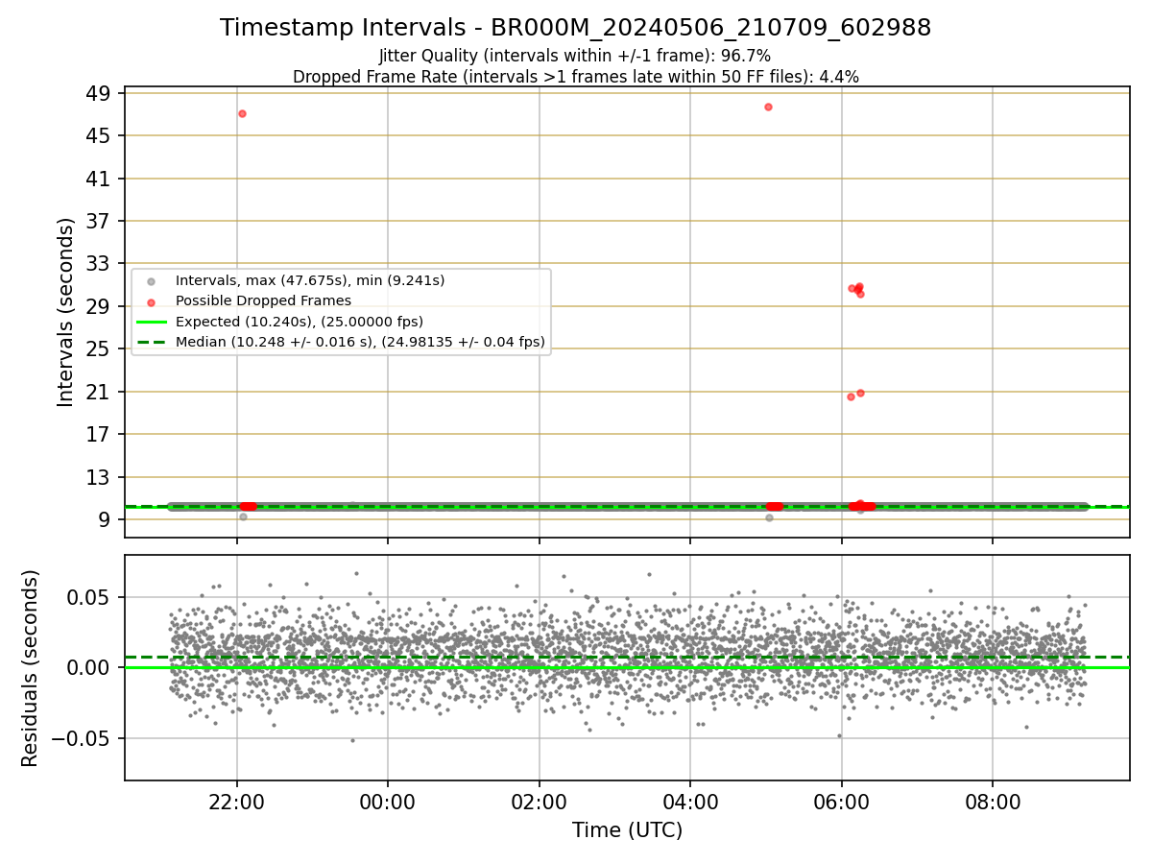Click the grey minimum interval point near 05:00

click(769, 517)
